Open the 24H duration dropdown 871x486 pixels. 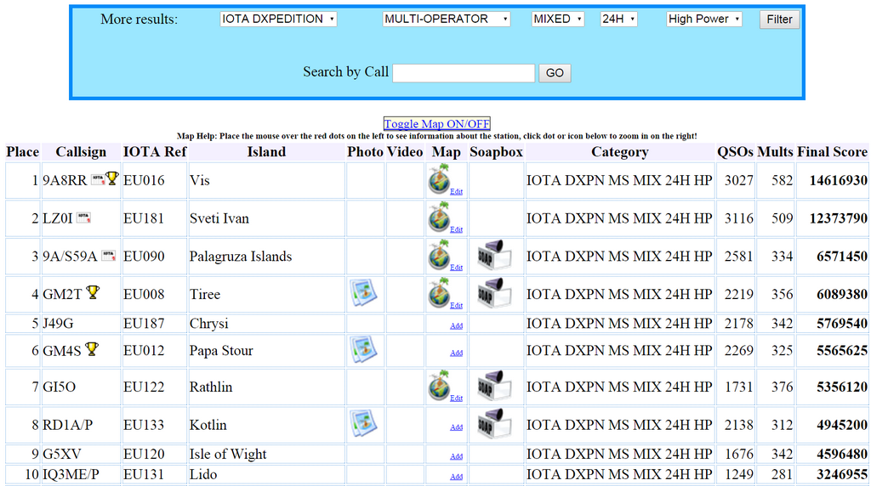click(x=618, y=19)
